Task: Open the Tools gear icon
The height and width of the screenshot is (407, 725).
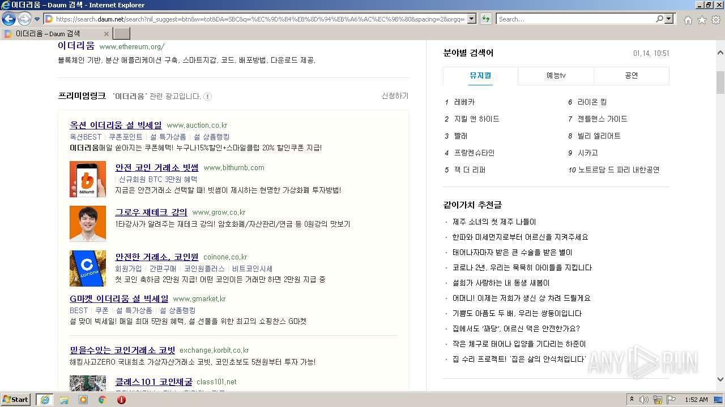Action: tap(716, 20)
